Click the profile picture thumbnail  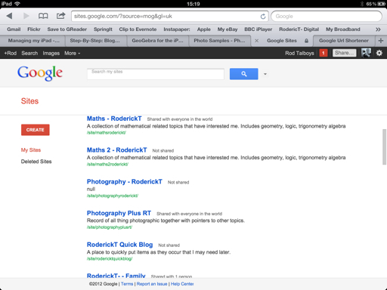click(x=366, y=53)
